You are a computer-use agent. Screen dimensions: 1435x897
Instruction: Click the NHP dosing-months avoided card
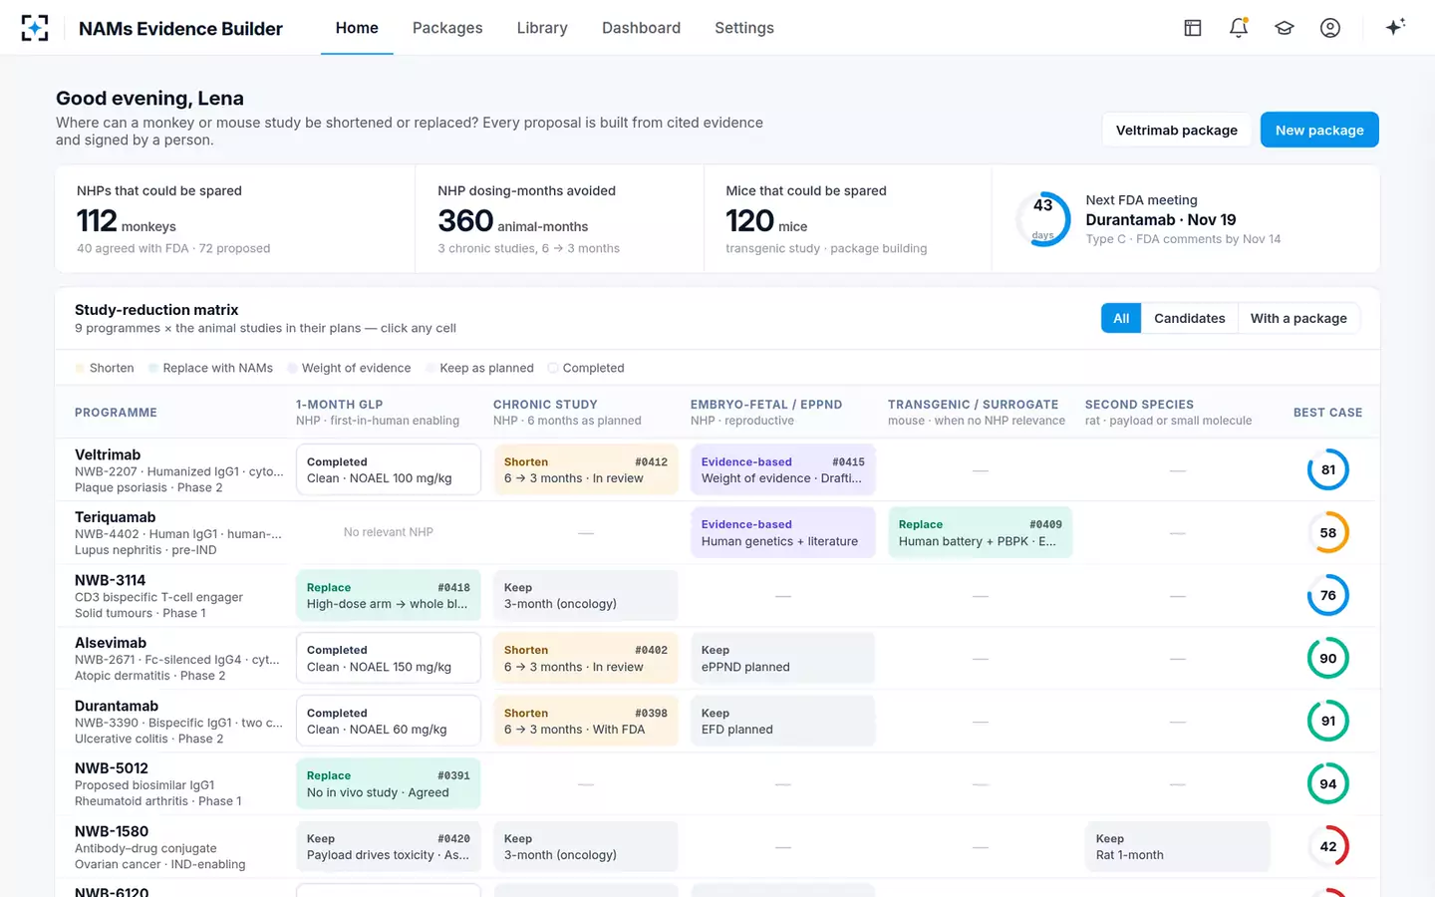559,219
